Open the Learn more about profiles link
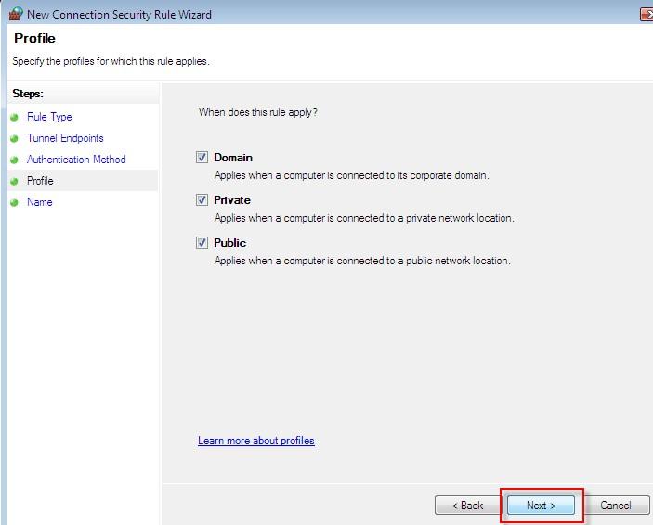 pos(256,441)
